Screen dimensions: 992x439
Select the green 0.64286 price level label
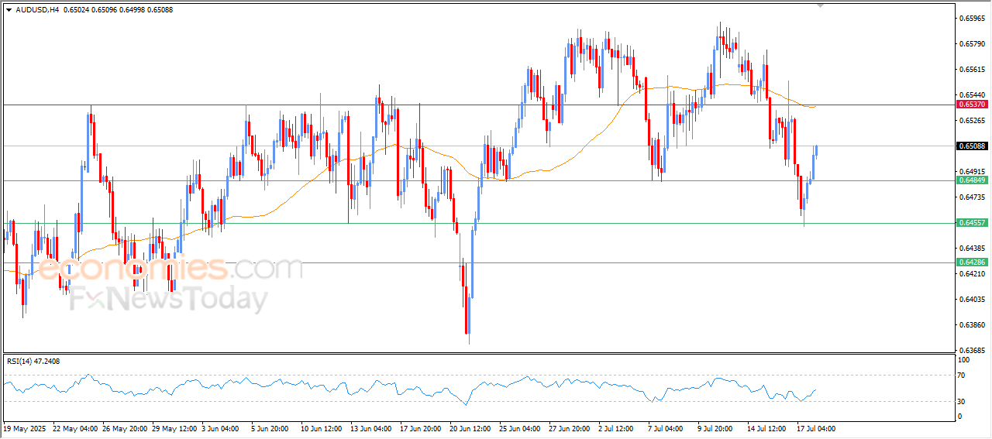(x=972, y=262)
